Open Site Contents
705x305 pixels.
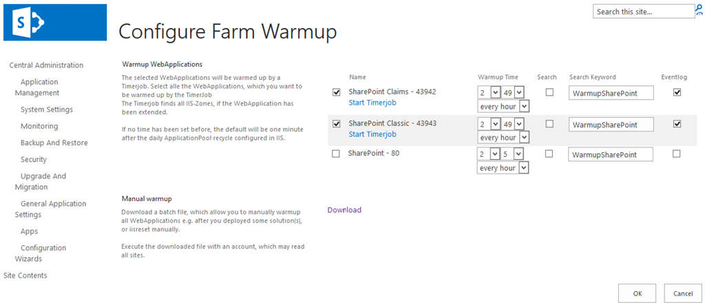pos(25,275)
